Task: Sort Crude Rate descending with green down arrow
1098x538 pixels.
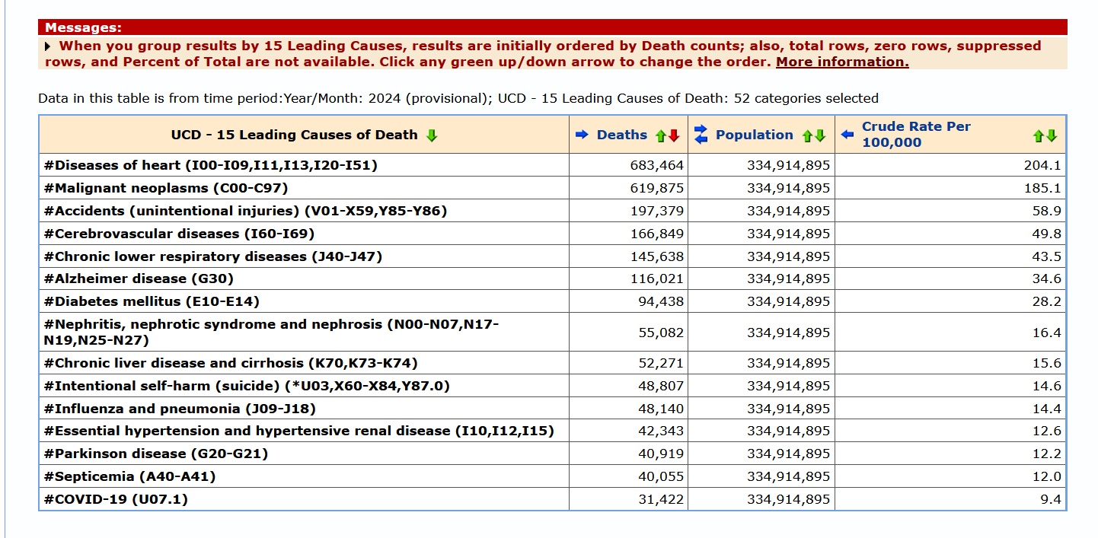Action: pyautogui.click(x=1052, y=136)
